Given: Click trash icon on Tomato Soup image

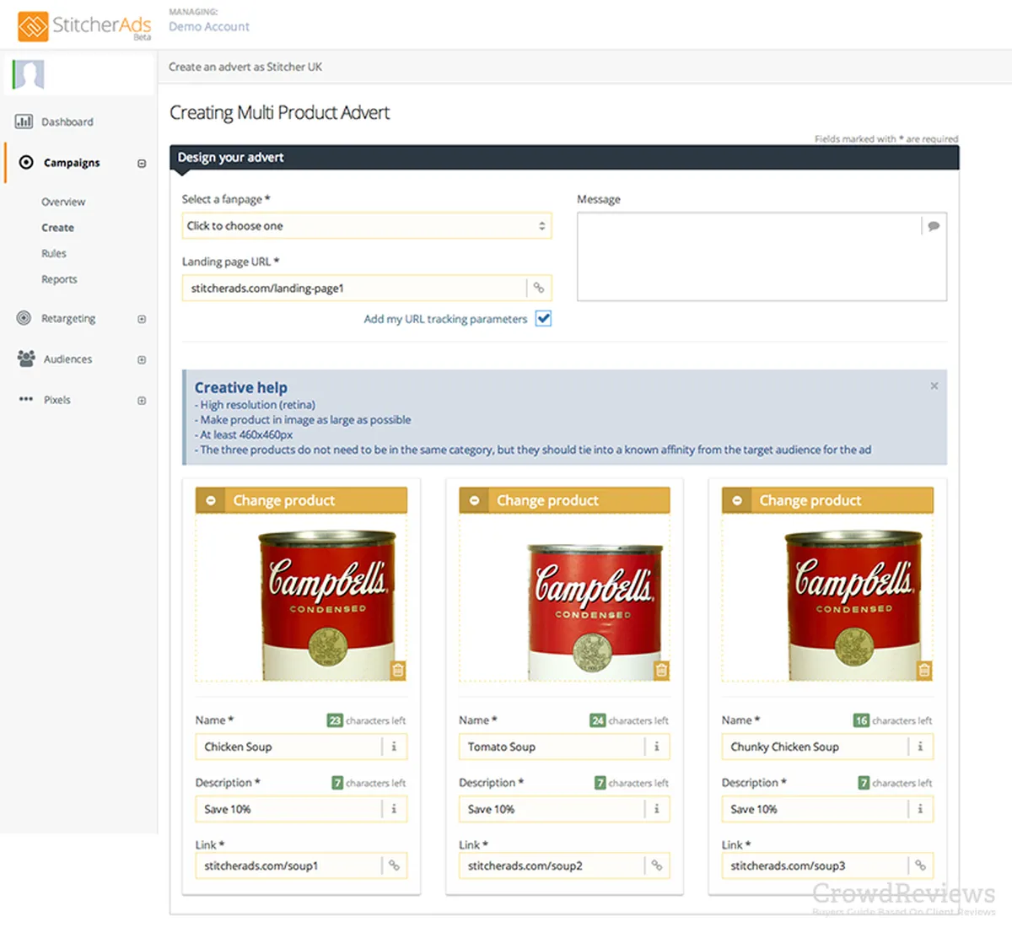Looking at the screenshot, I should pyautogui.click(x=661, y=671).
